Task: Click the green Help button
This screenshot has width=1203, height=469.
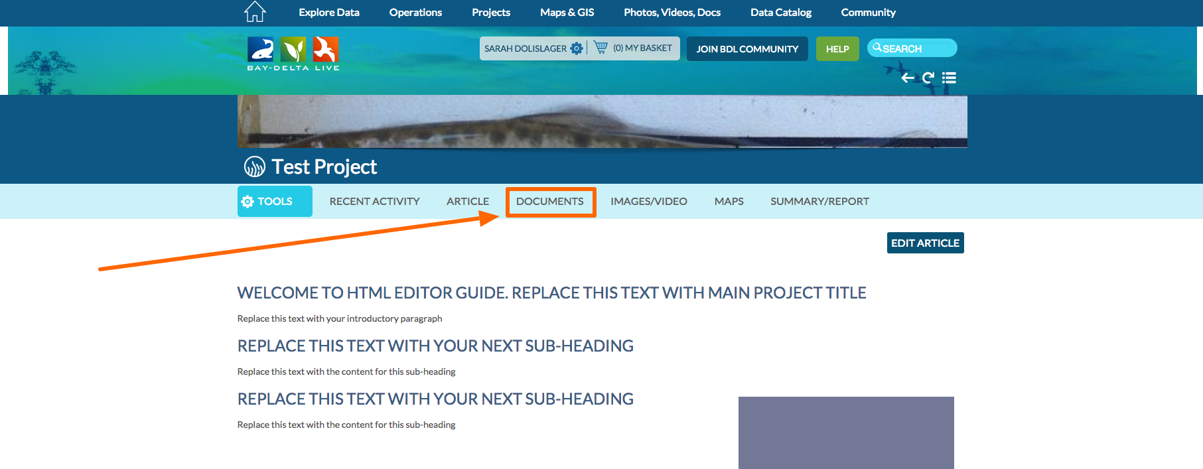Action: [x=837, y=49]
